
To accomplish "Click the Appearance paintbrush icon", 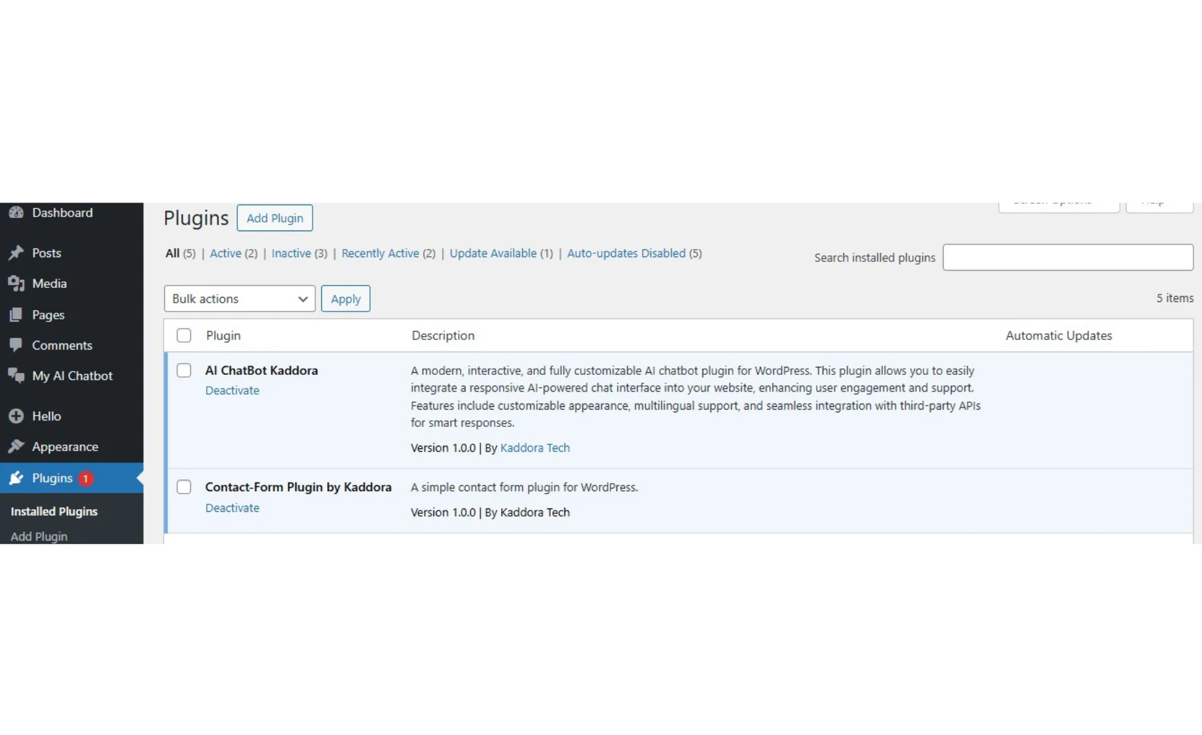I will click(16, 446).
